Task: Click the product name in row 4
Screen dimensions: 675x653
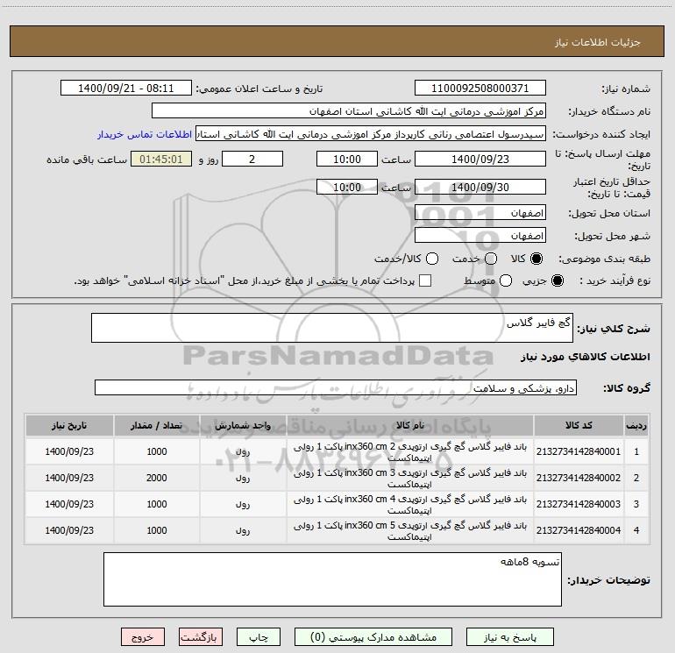Action: click(410, 531)
